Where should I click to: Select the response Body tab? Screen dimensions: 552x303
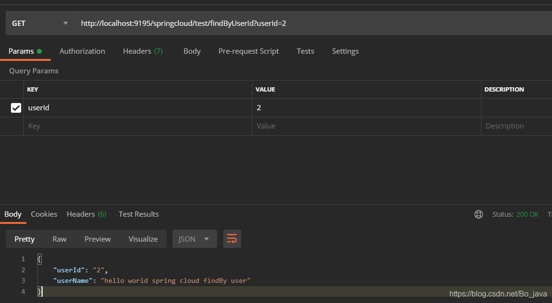point(13,214)
